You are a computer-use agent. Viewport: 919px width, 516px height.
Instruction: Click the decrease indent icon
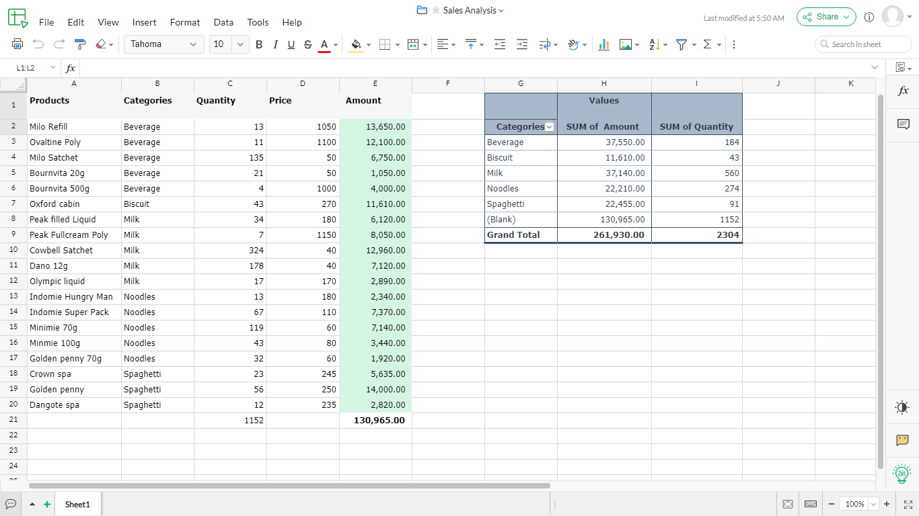click(500, 44)
